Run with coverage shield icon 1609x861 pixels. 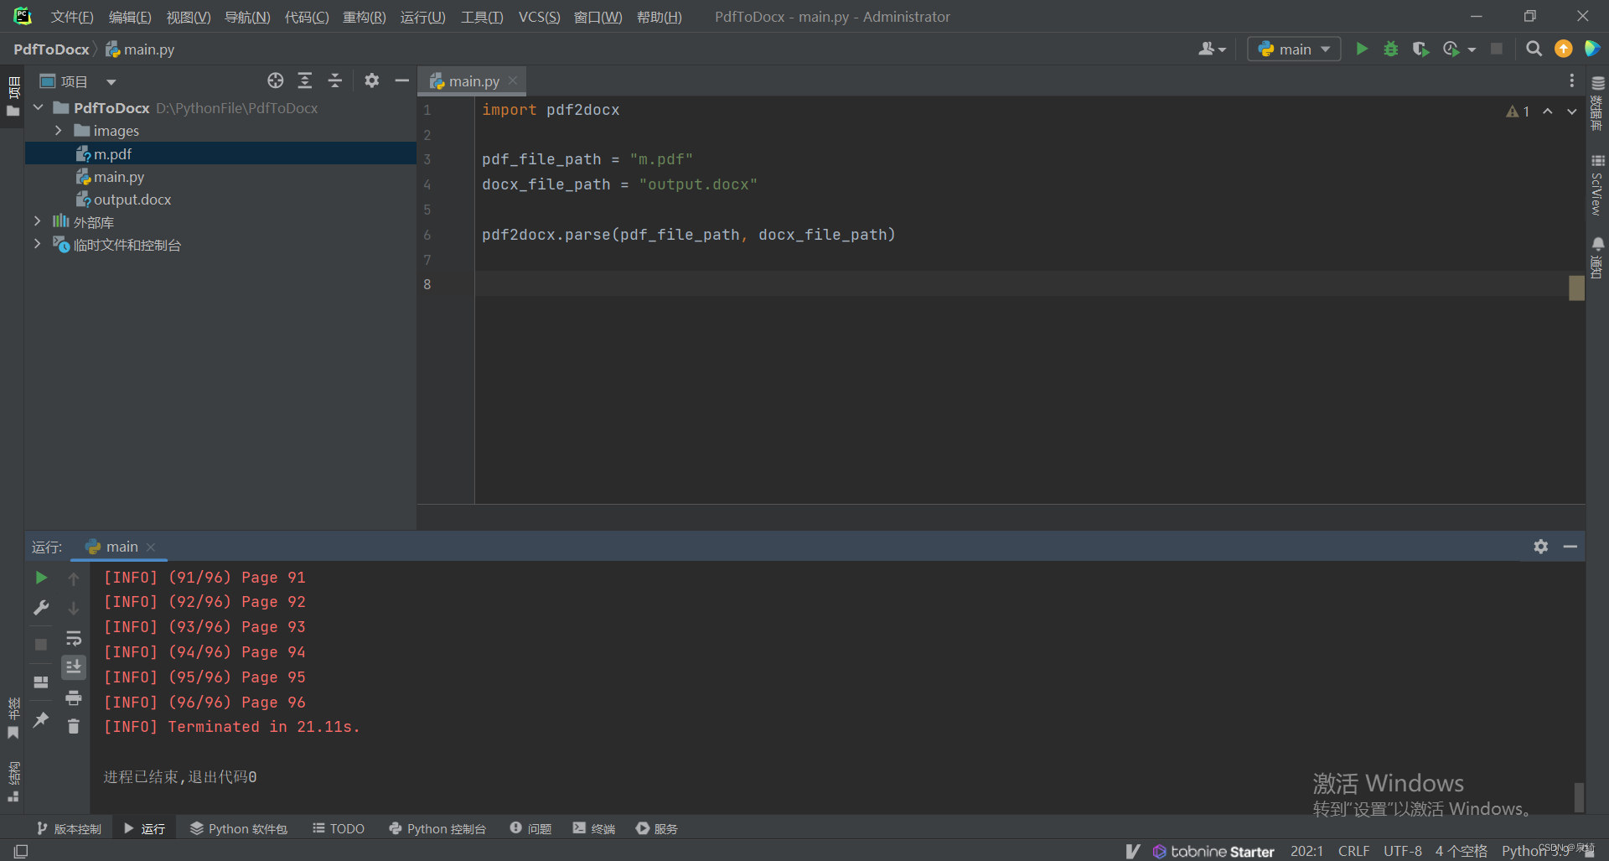(1420, 49)
